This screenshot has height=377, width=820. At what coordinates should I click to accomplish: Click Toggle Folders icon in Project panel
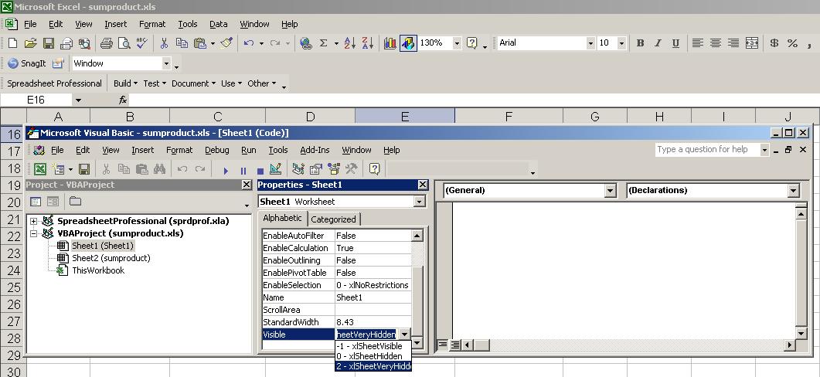pyautogui.click(x=75, y=202)
